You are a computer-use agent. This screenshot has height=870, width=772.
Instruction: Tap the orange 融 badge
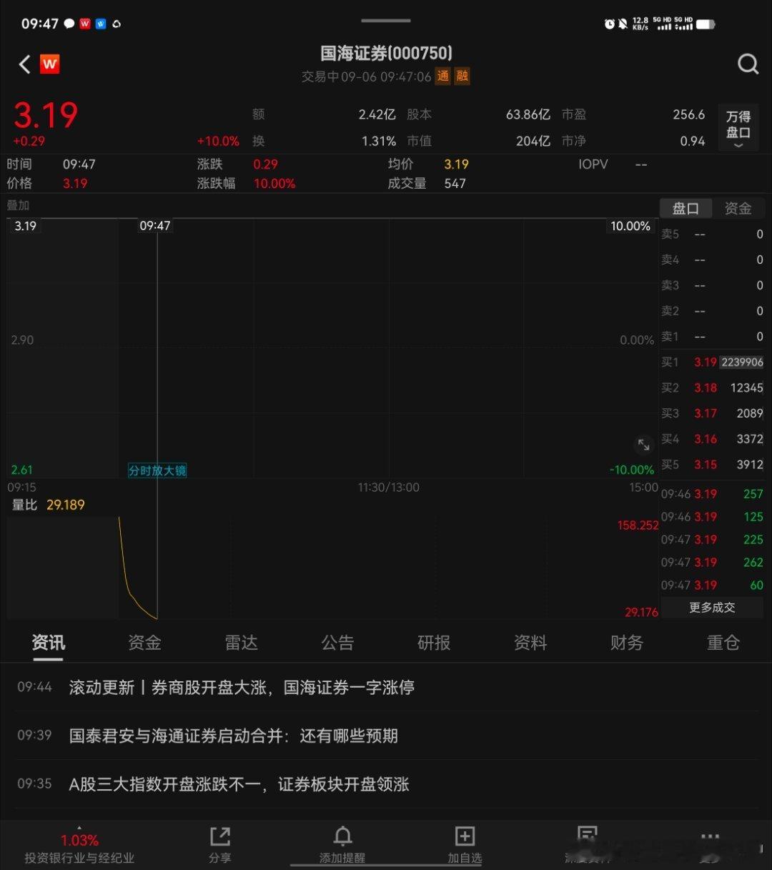coord(462,76)
